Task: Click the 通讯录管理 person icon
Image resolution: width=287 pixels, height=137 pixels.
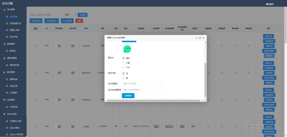Action: pos(4,58)
